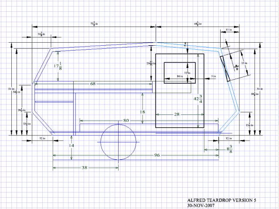Click the "20 11/16 in" vertical dimension
This screenshot has width=279, height=209.
click(151, 63)
